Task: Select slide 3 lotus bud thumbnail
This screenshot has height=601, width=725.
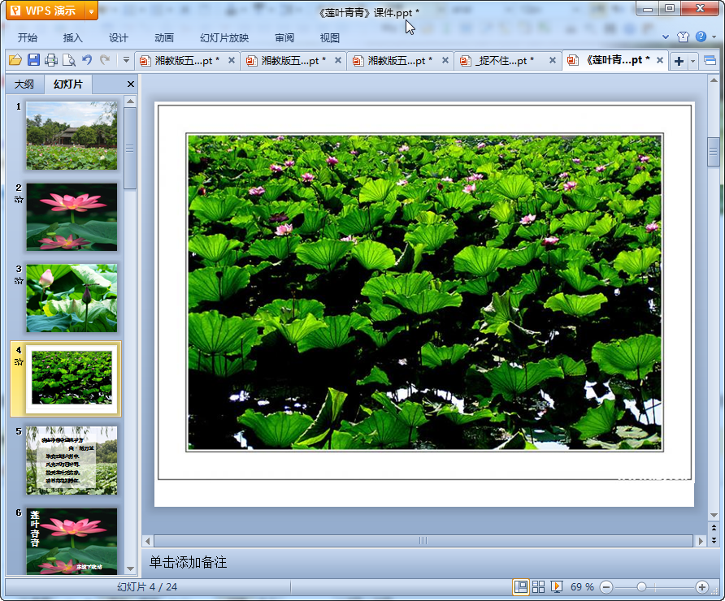Action: click(x=72, y=298)
